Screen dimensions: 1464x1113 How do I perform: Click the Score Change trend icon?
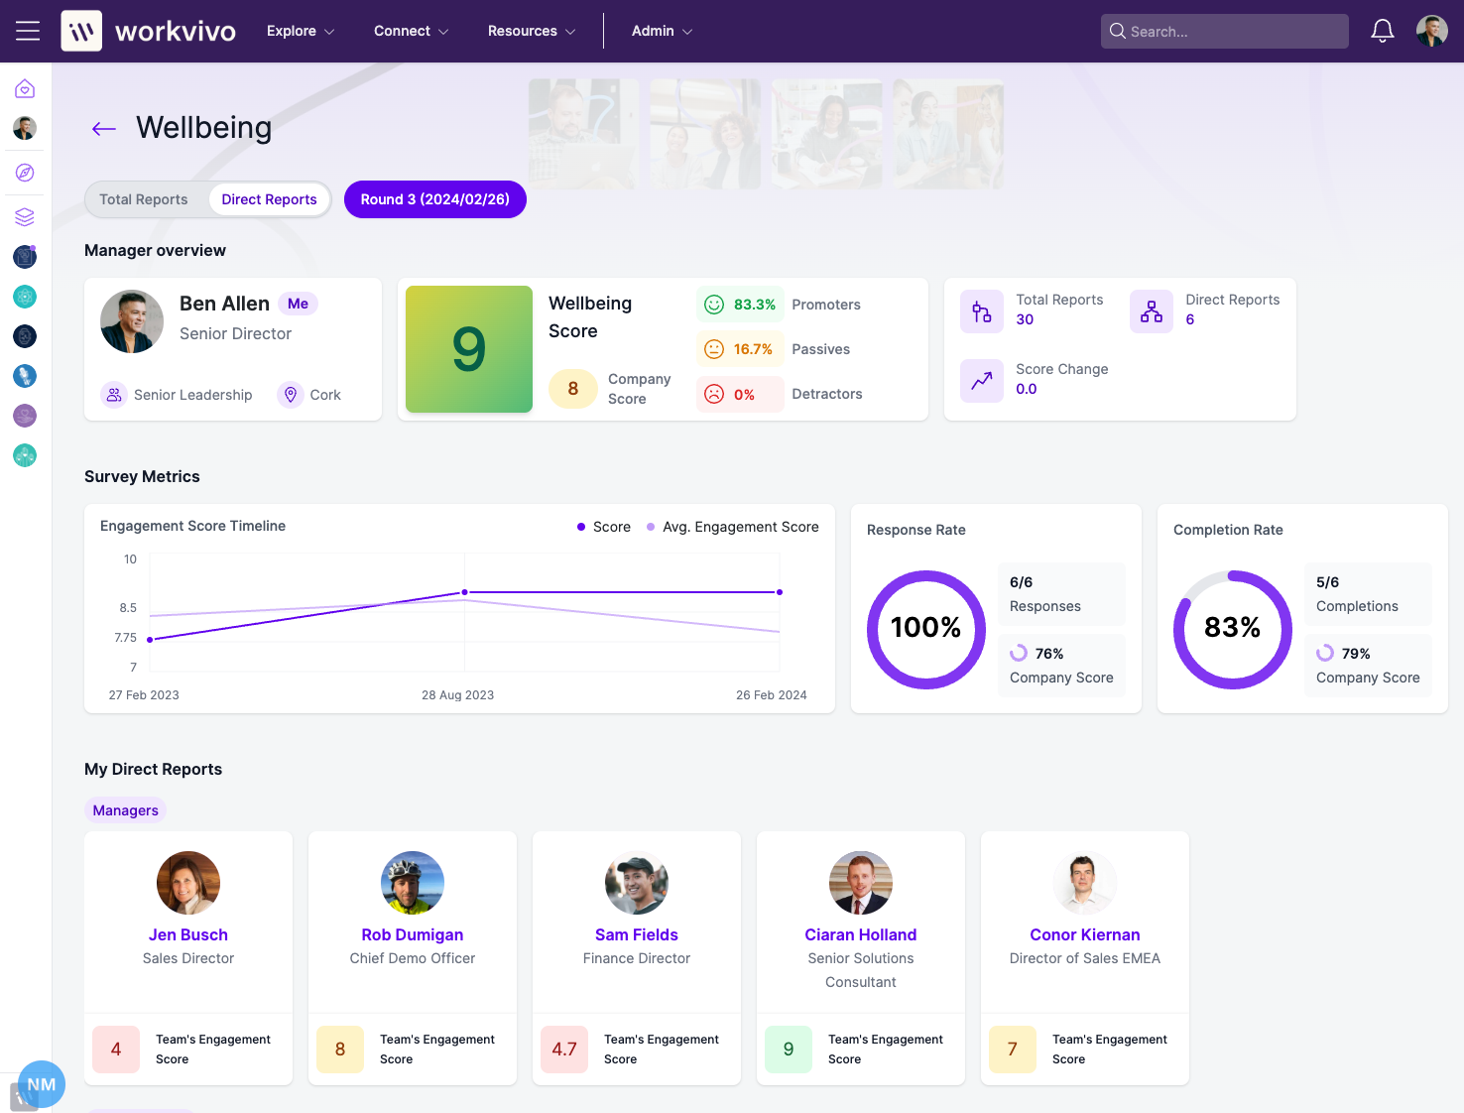tap(981, 381)
